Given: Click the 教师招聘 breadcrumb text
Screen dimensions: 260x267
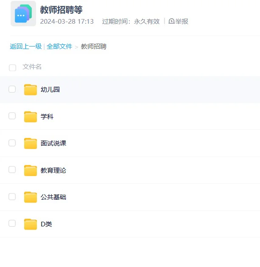Looking at the screenshot, I should (94, 46).
